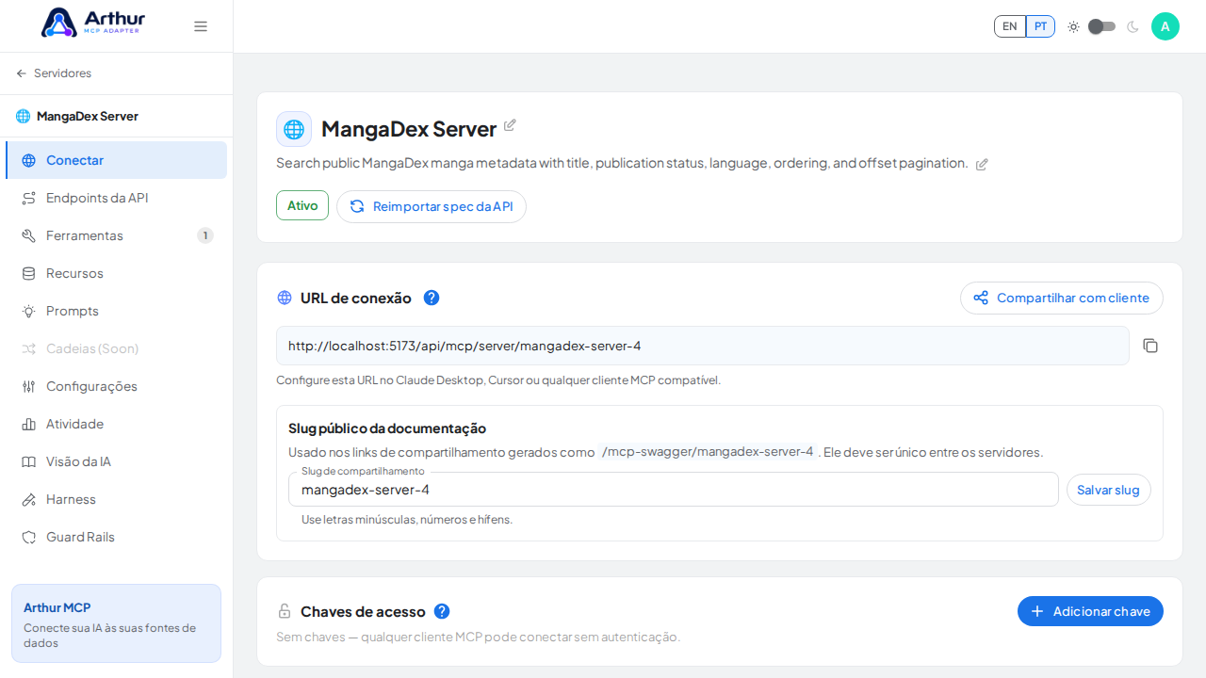Click the Slug de compartilhamento input
The image size is (1206, 678).
[x=674, y=490]
